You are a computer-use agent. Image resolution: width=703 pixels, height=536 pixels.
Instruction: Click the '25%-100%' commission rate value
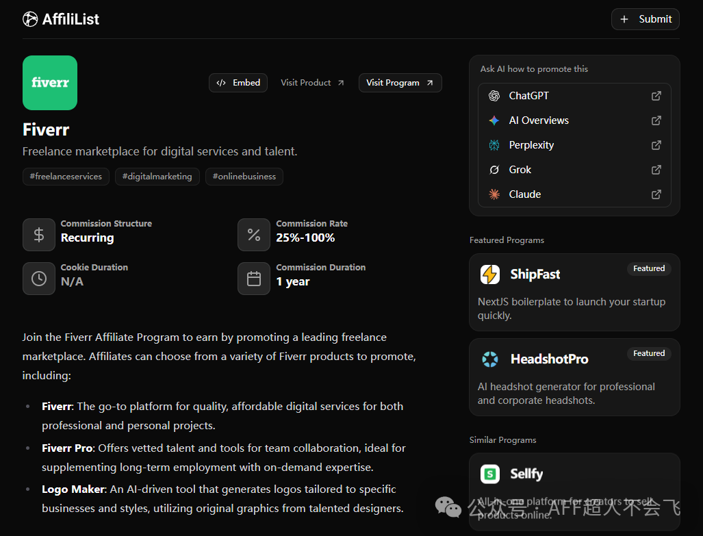(x=305, y=238)
